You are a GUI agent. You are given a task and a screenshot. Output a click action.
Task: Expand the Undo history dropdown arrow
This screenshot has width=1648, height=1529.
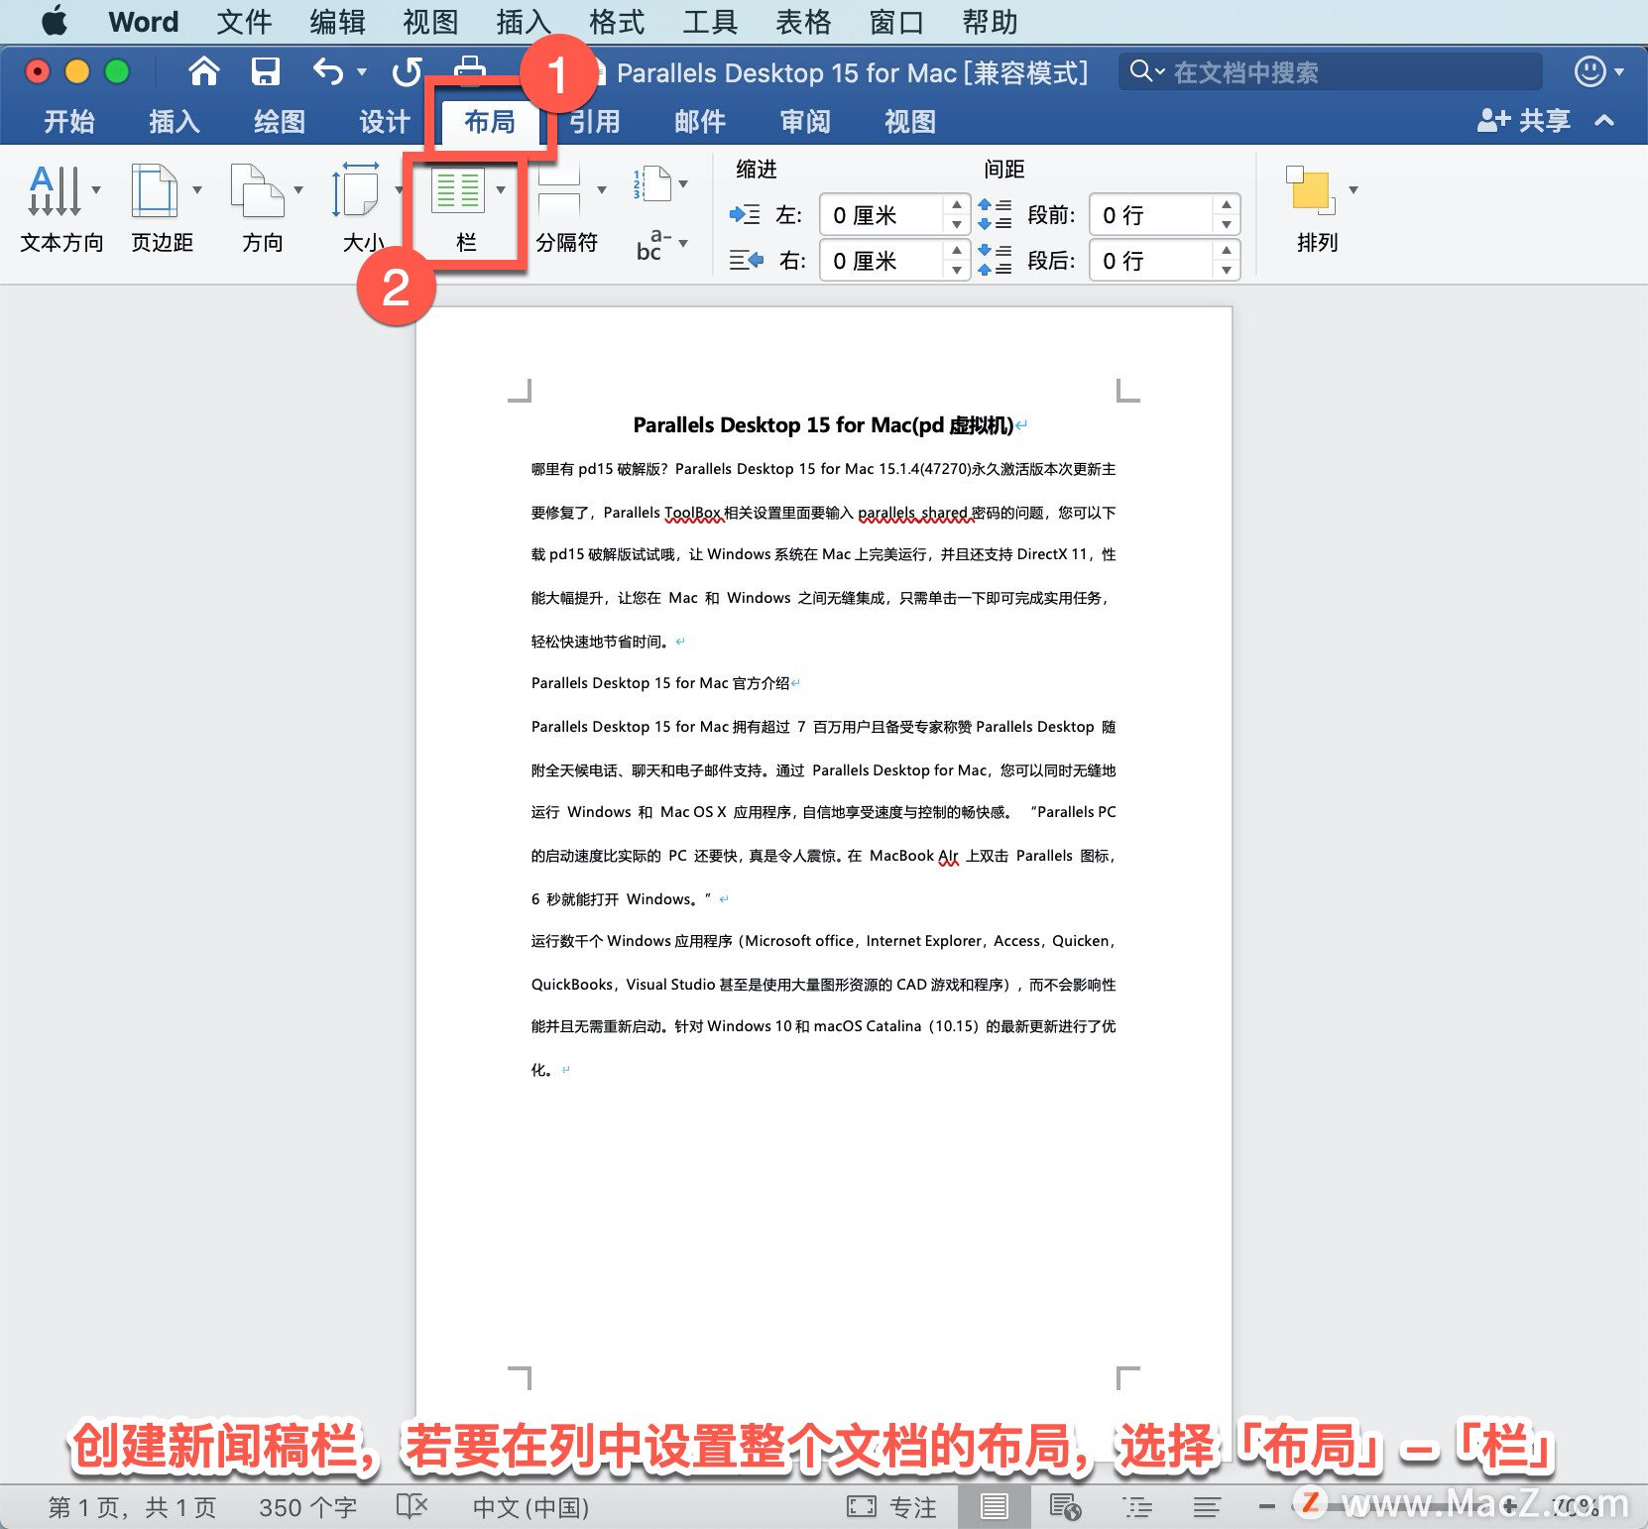(362, 71)
